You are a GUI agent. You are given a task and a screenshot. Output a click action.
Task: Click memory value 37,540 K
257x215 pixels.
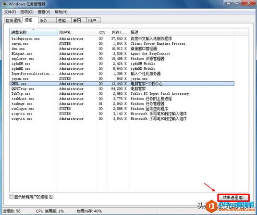(119, 39)
